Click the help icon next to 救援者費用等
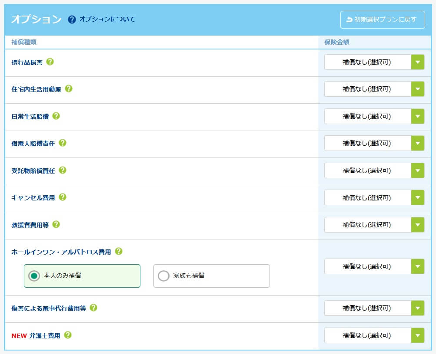The width and height of the screenshot is (436, 354). tap(56, 224)
